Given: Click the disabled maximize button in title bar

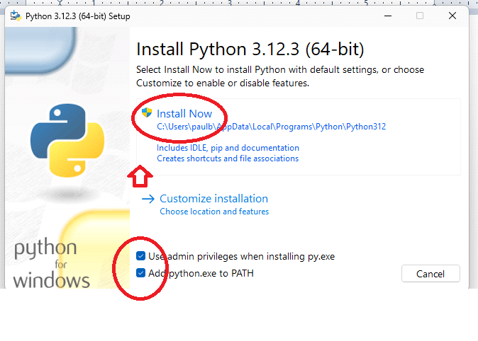Looking at the screenshot, I should [420, 16].
